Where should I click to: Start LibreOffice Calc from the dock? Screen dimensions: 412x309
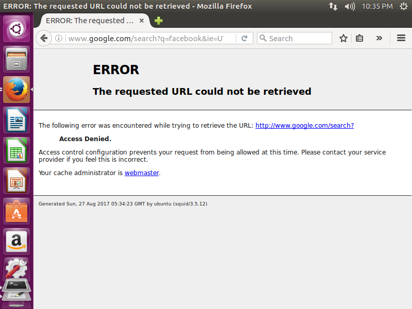point(15,150)
